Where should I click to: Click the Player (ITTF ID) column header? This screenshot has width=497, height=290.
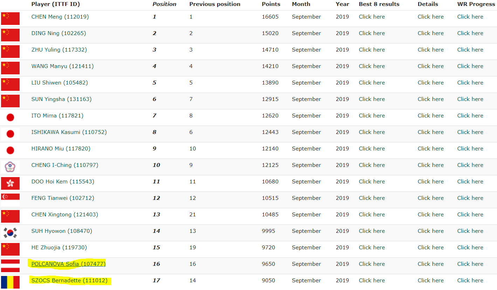[x=55, y=4]
